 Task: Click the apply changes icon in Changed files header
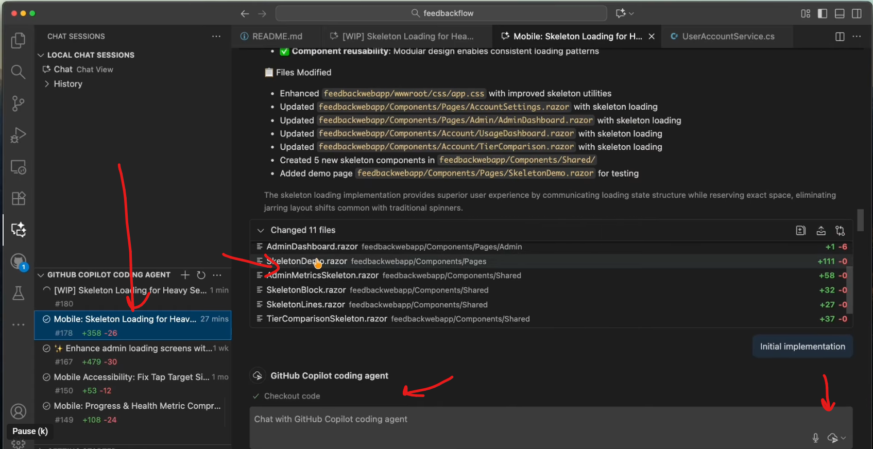point(821,230)
